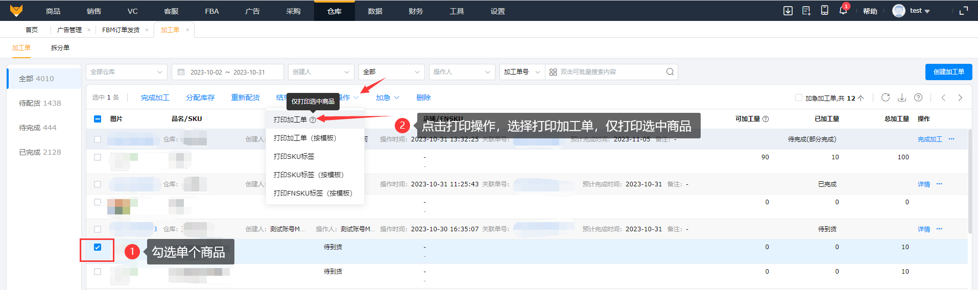978x290 pixels.
Task: Click the search content input field
Action: (x=612, y=72)
